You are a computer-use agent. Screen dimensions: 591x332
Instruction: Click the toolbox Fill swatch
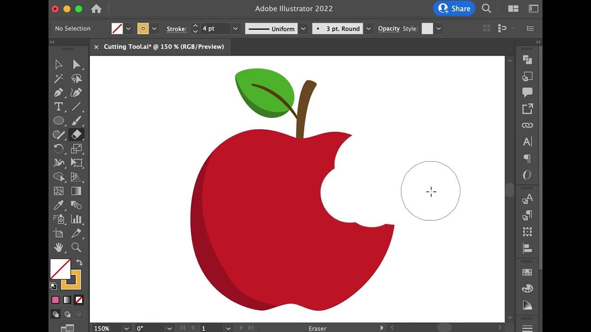[x=60, y=269]
